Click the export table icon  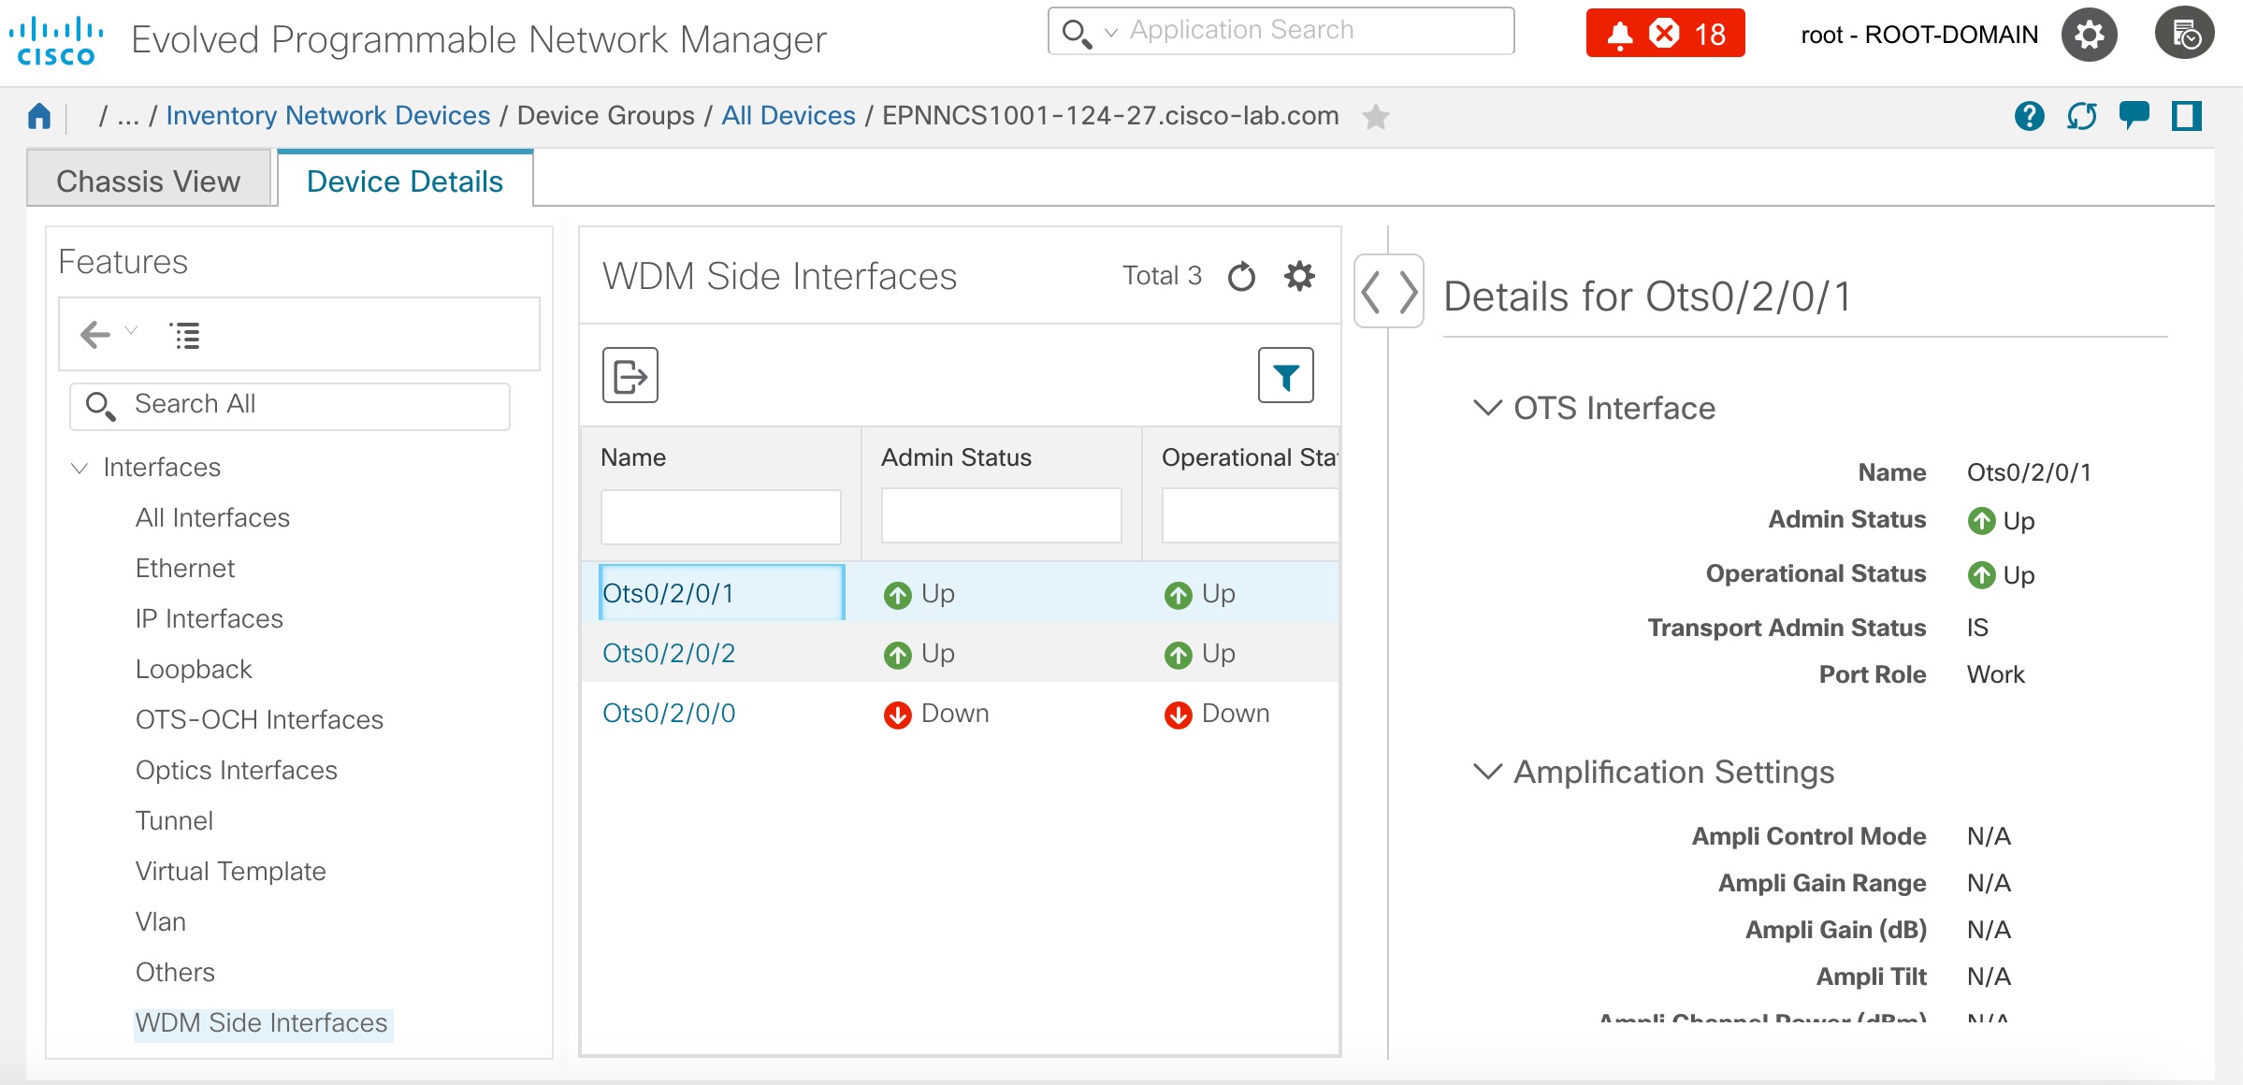629,376
